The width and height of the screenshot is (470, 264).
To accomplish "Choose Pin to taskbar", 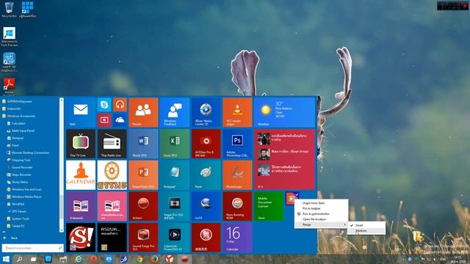I will (321, 208).
